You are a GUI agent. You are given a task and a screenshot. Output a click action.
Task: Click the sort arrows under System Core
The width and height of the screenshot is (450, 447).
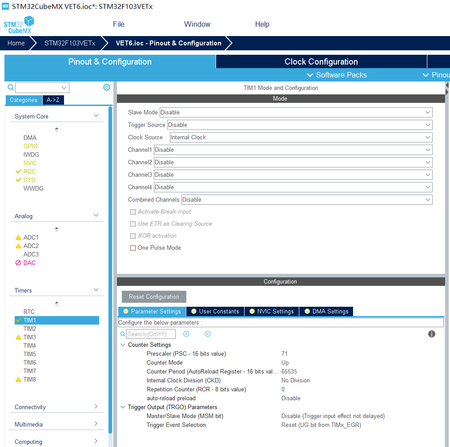pyautogui.click(x=56, y=130)
